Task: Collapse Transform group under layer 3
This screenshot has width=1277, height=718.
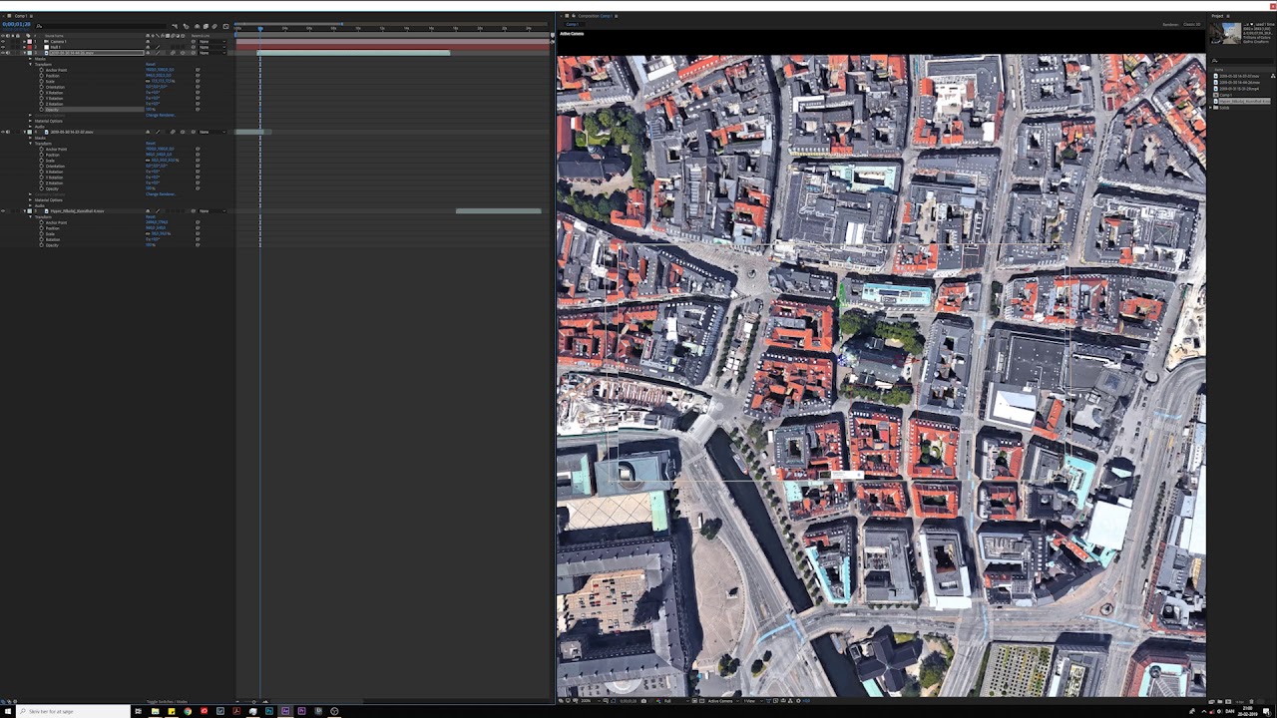Action: (x=30, y=65)
